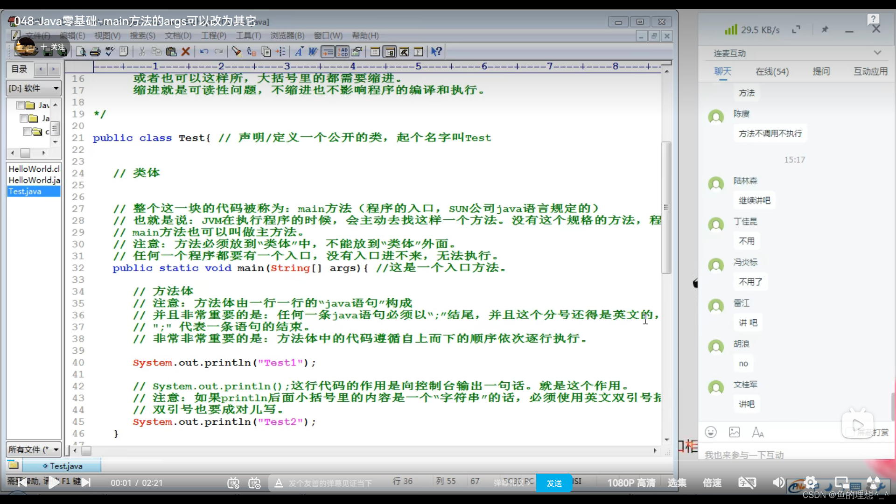Open the [D:] 软件 drive dropdown
The width and height of the screenshot is (896, 504).
click(x=33, y=88)
